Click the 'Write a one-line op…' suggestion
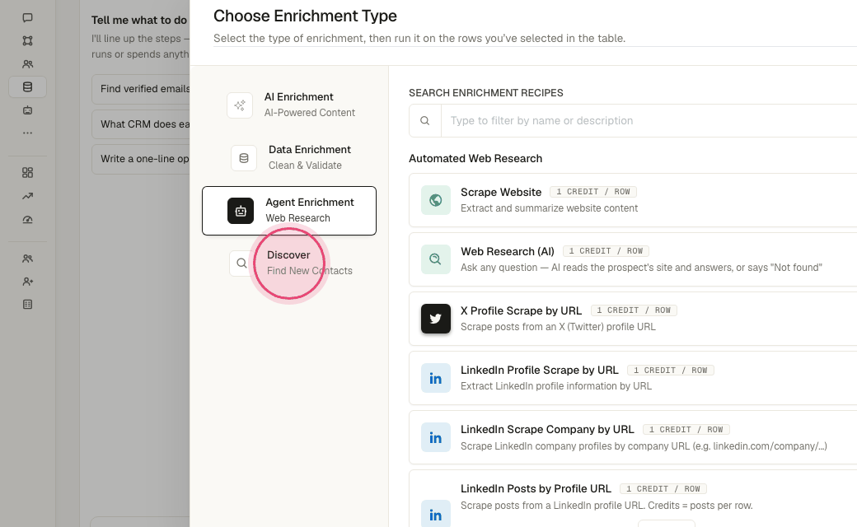This screenshot has width=857, height=527. pos(141,159)
